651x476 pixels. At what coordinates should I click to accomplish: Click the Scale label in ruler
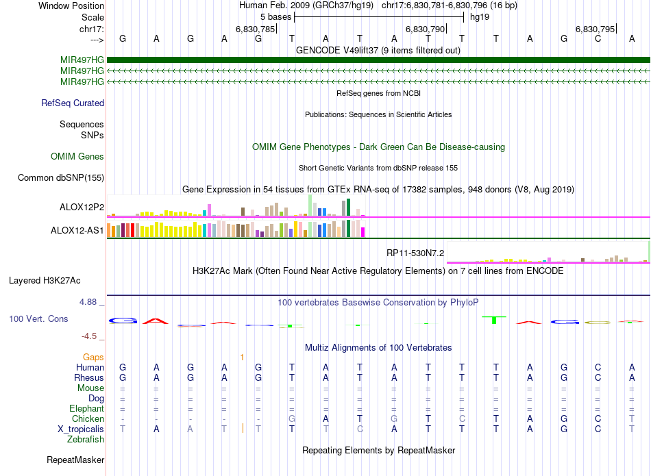[x=93, y=17]
